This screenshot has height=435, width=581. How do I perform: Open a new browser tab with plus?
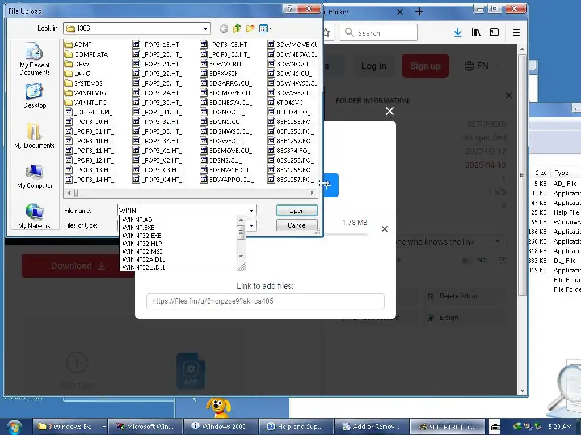[419, 12]
